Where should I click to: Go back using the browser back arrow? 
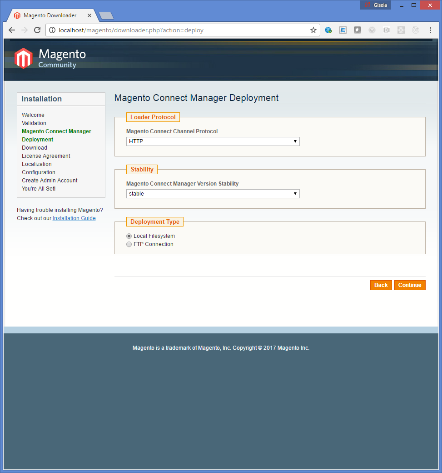point(12,30)
